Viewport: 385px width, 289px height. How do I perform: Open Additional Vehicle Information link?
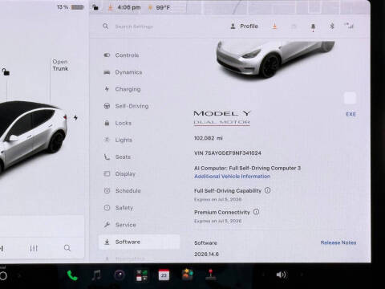tap(232, 177)
